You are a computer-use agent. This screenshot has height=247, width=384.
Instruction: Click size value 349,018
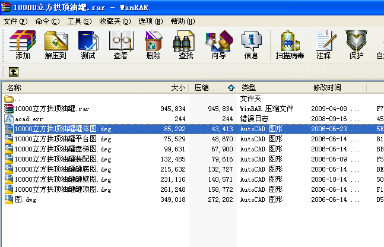click(x=173, y=199)
